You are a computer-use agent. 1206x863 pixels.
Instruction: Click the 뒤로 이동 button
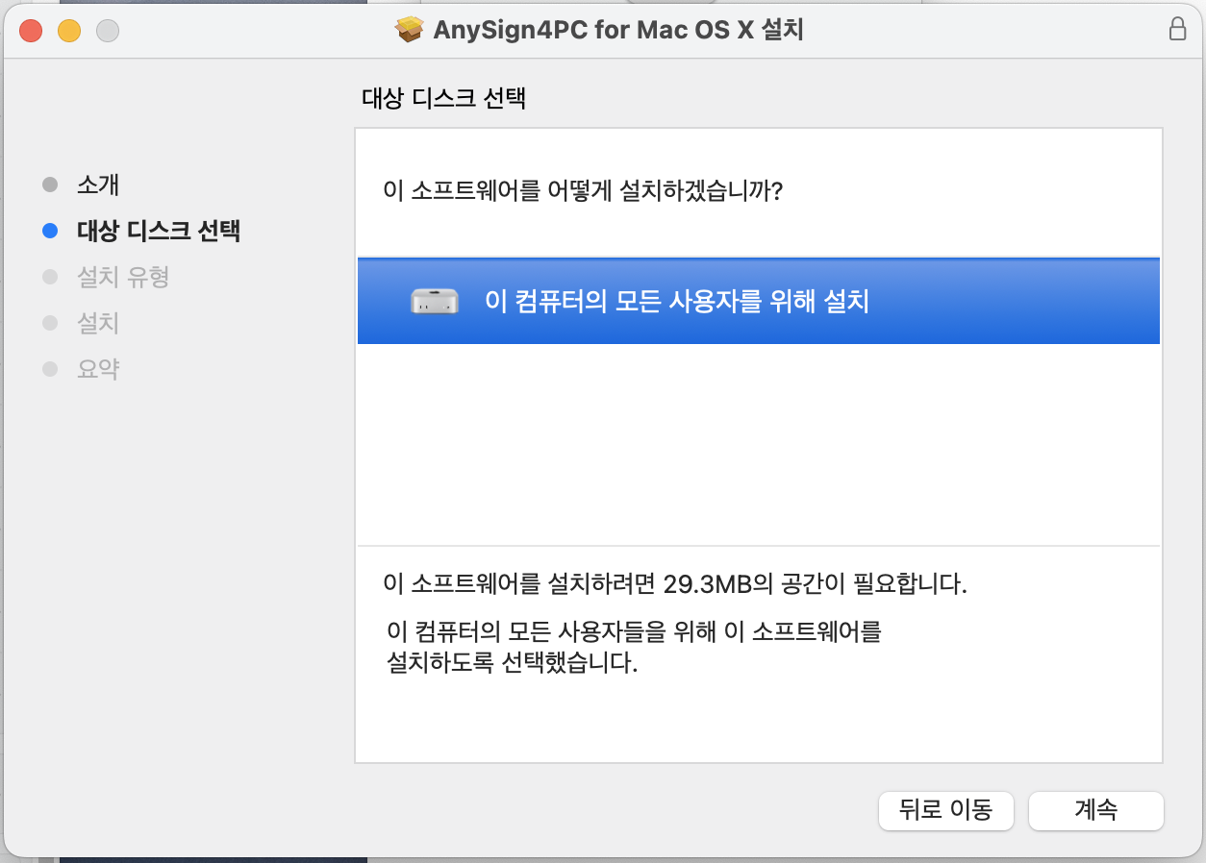pyautogui.click(x=946, y=810)
